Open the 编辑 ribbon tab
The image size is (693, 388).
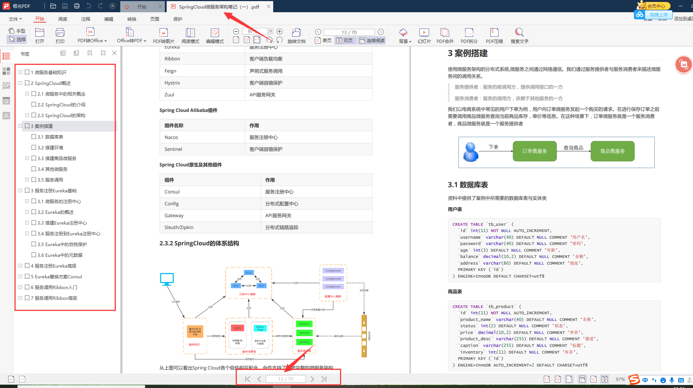[109, 19]
